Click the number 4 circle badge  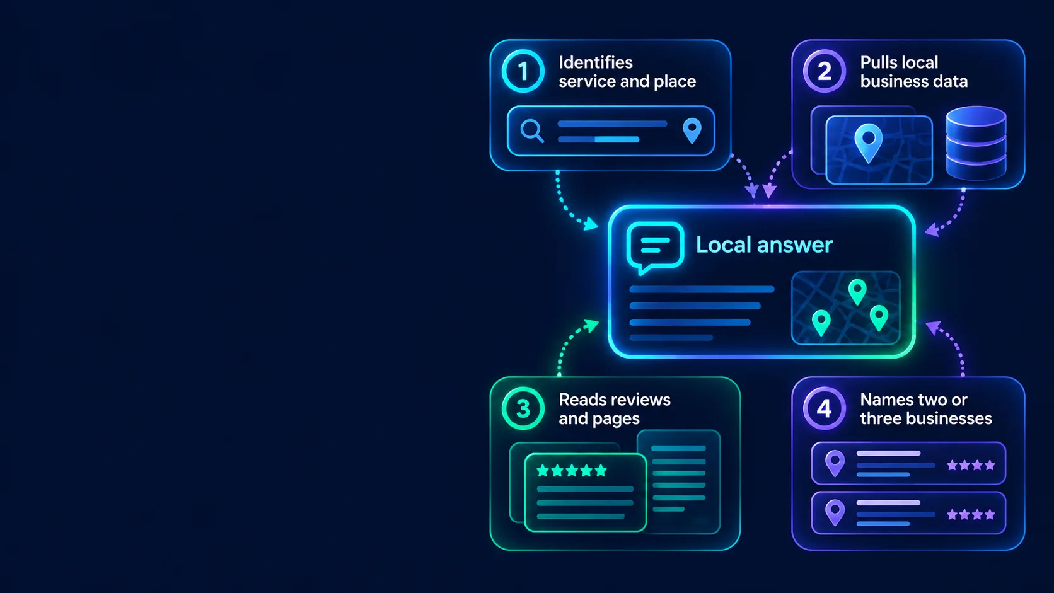824,408
